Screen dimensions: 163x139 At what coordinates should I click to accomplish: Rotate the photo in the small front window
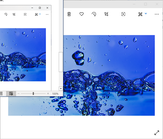coord(6,15)
